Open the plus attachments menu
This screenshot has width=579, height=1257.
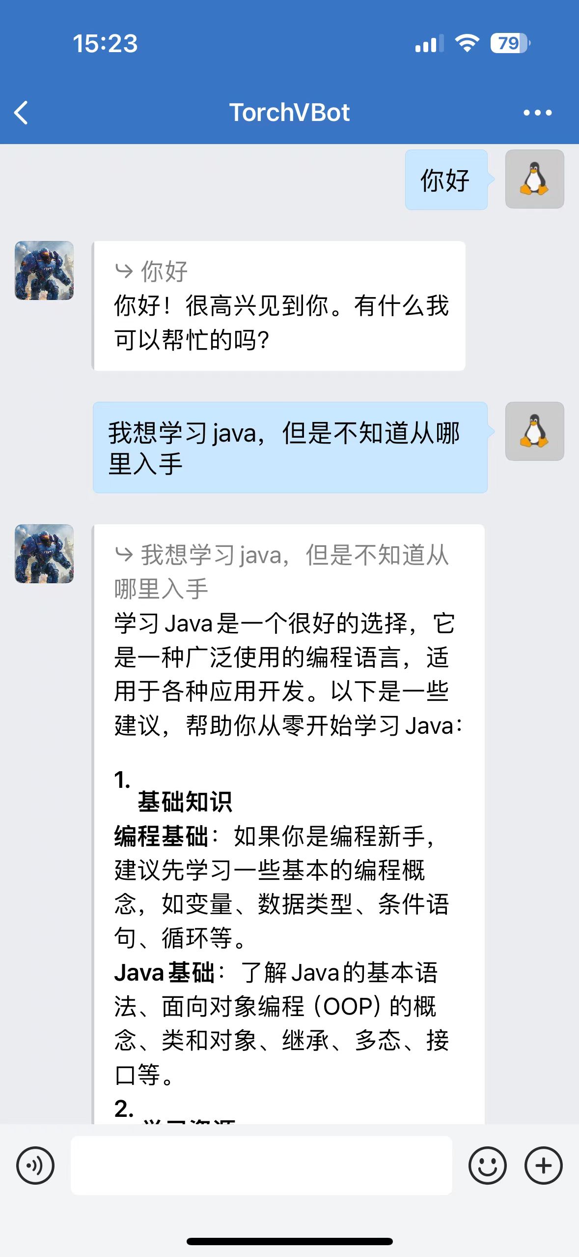[x=543, y=1165]
